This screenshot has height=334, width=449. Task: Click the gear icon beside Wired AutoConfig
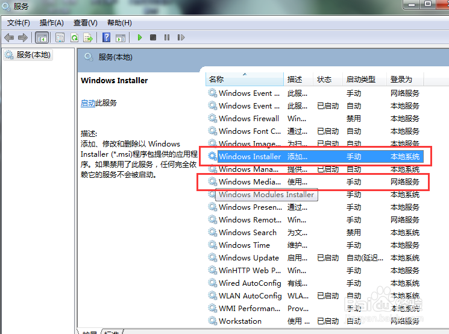pos(213,283)
